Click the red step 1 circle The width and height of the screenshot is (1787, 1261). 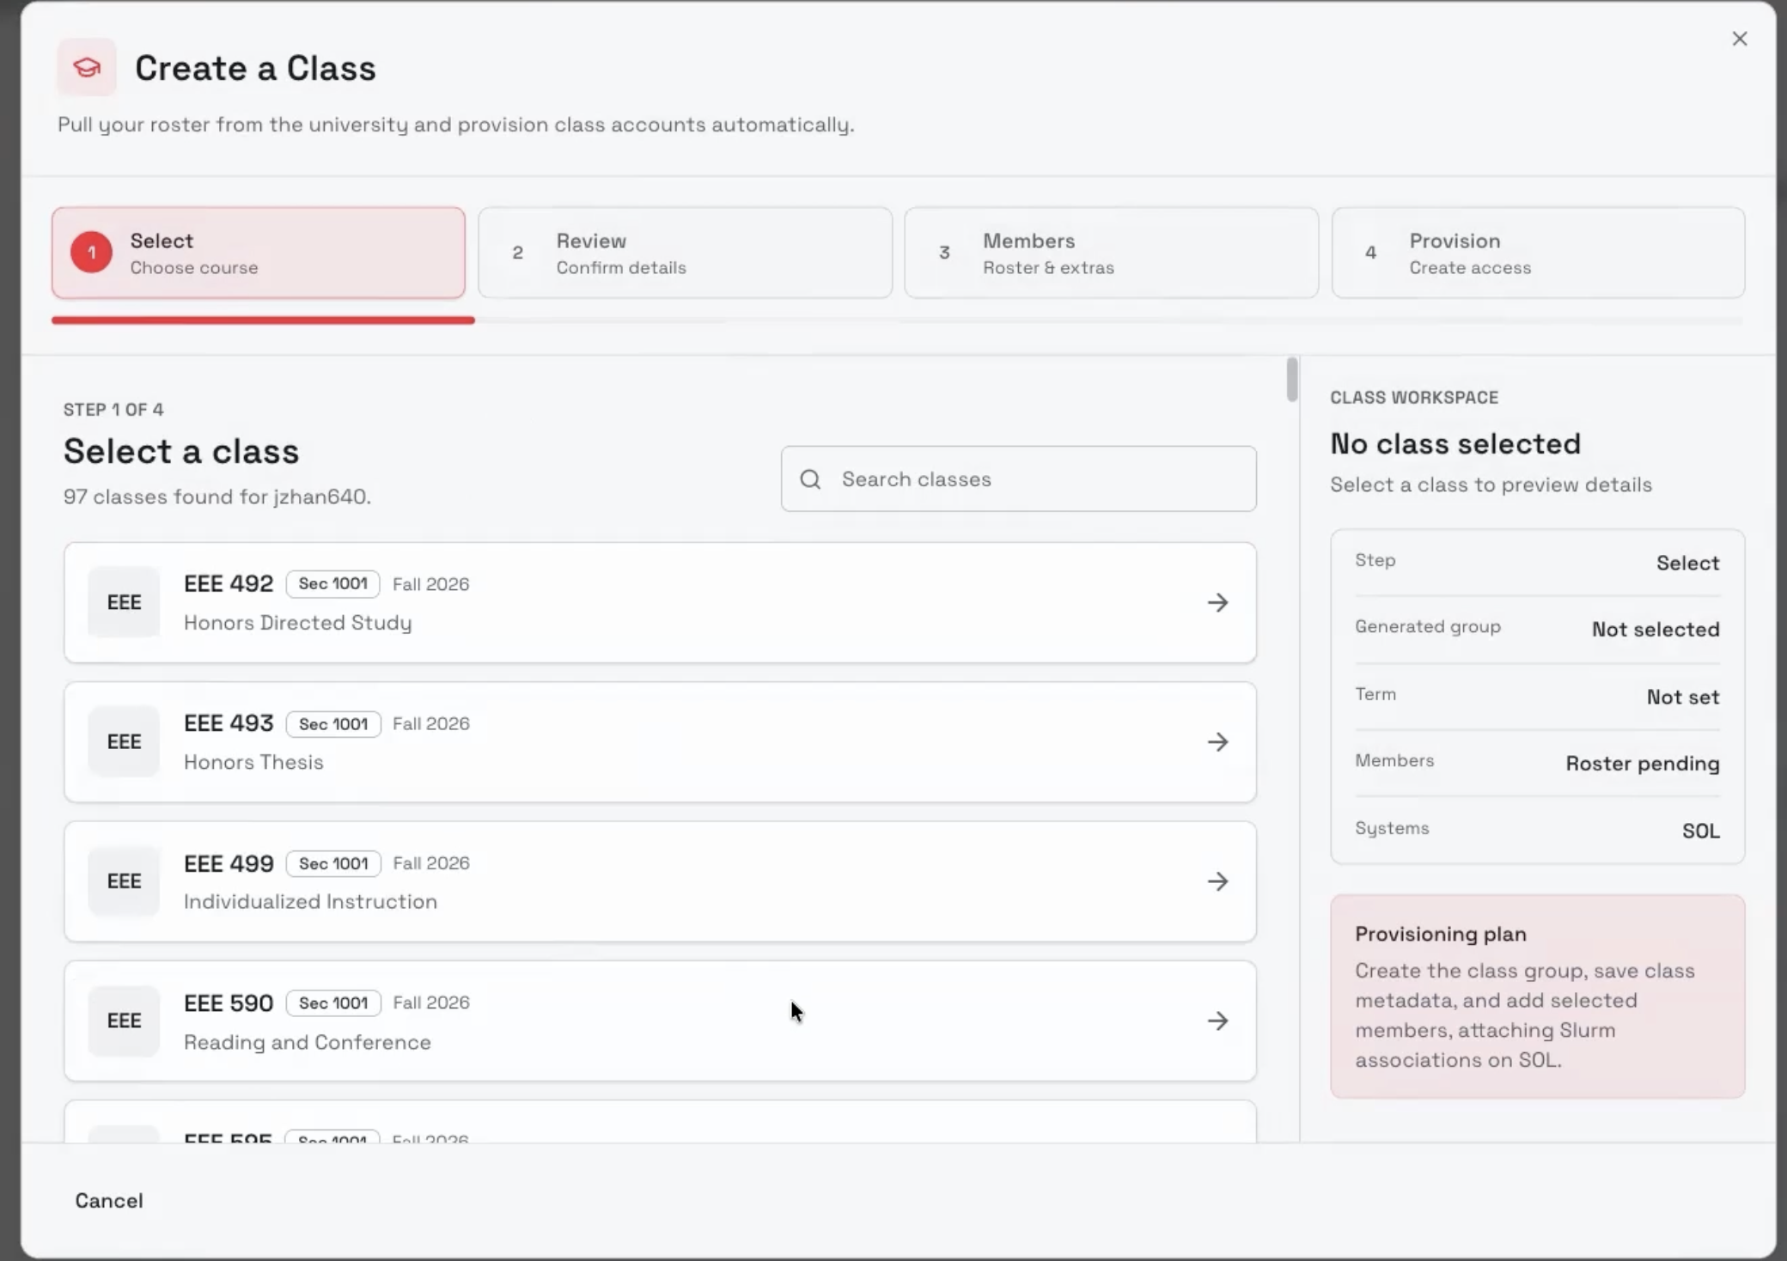91,253
